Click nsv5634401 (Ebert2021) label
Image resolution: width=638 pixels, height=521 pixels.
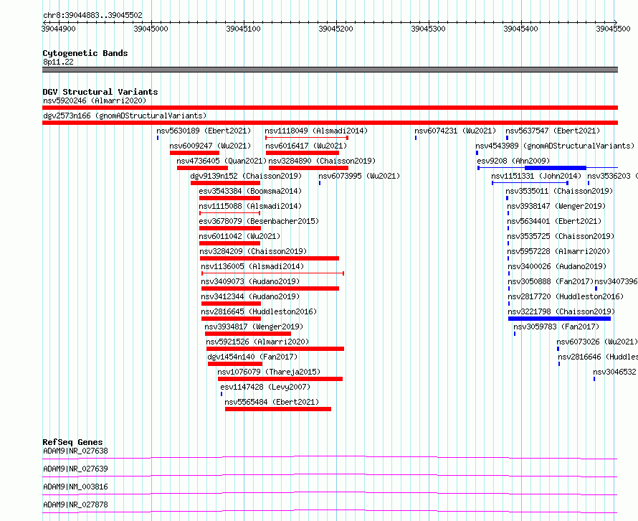tap(554, 221)
